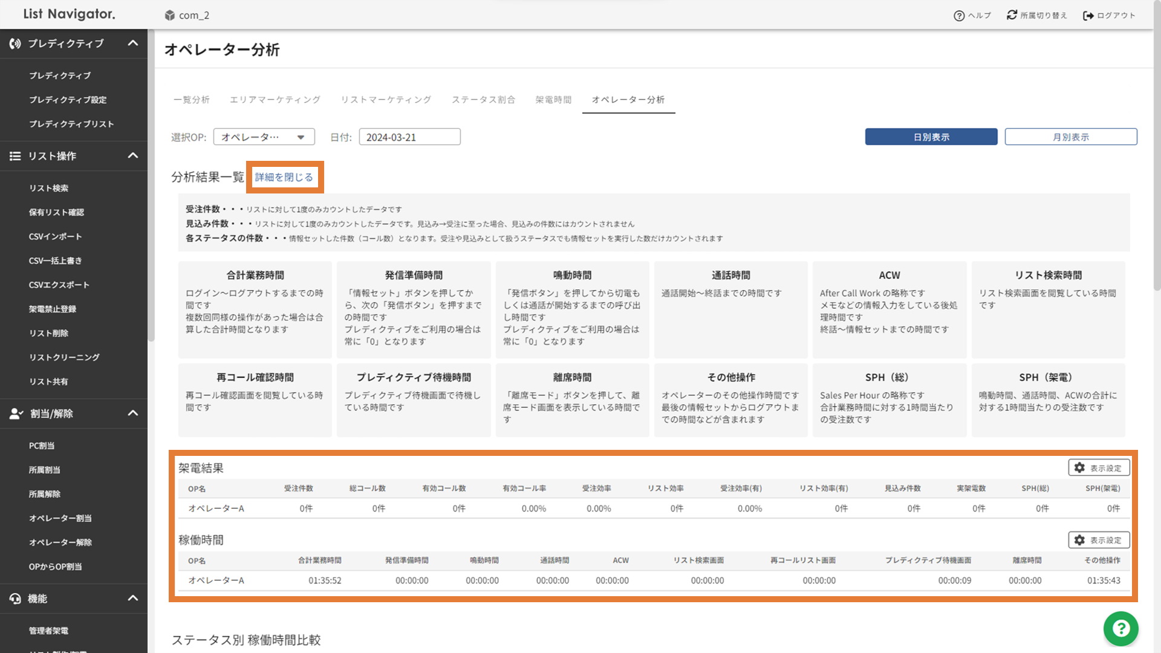Collapse the リスト操作 sidebar section
The height and width of the screenshot is (653, 1161).
(133, 156)
